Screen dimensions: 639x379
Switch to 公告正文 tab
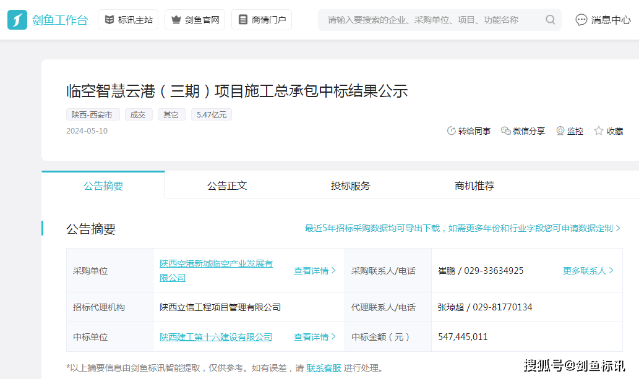tap(226, 185)
